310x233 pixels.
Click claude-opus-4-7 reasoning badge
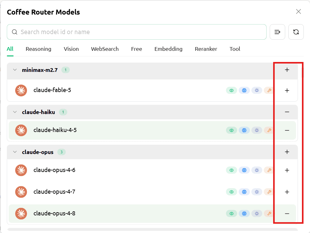click(x=257, y=192)
